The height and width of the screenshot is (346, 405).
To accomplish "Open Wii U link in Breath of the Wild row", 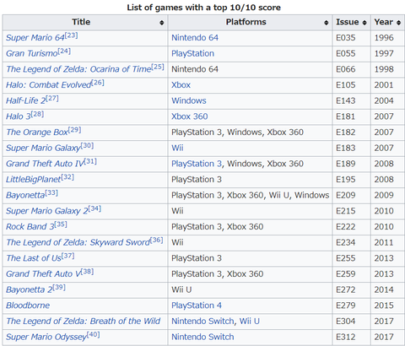I will (250, 322).
